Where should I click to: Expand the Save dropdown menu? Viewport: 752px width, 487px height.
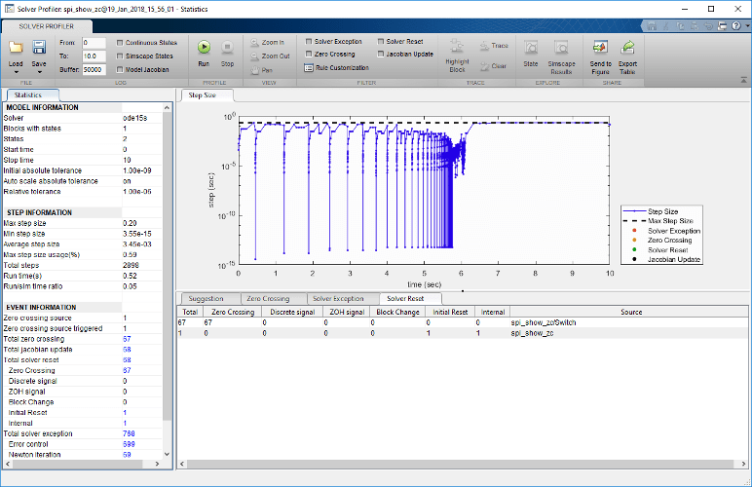pos(39,64)
